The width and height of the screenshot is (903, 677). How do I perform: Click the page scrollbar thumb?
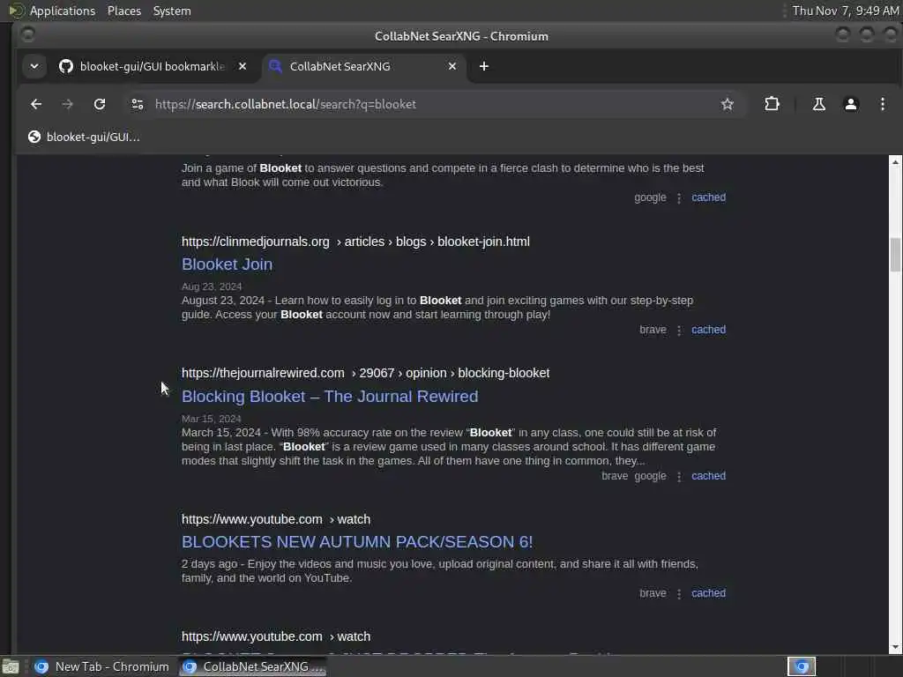click(x=895, y=255)
